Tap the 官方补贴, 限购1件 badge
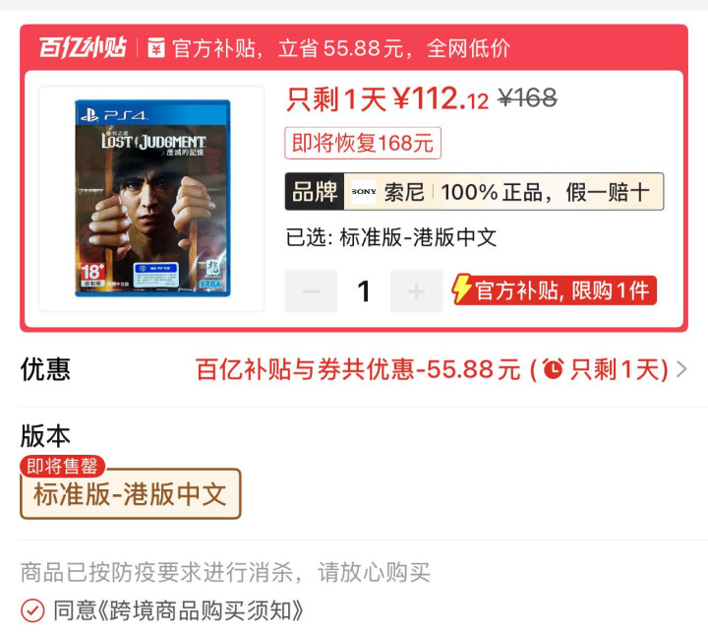Viewport: 708px width, 636px height. [x=555, y=289]
